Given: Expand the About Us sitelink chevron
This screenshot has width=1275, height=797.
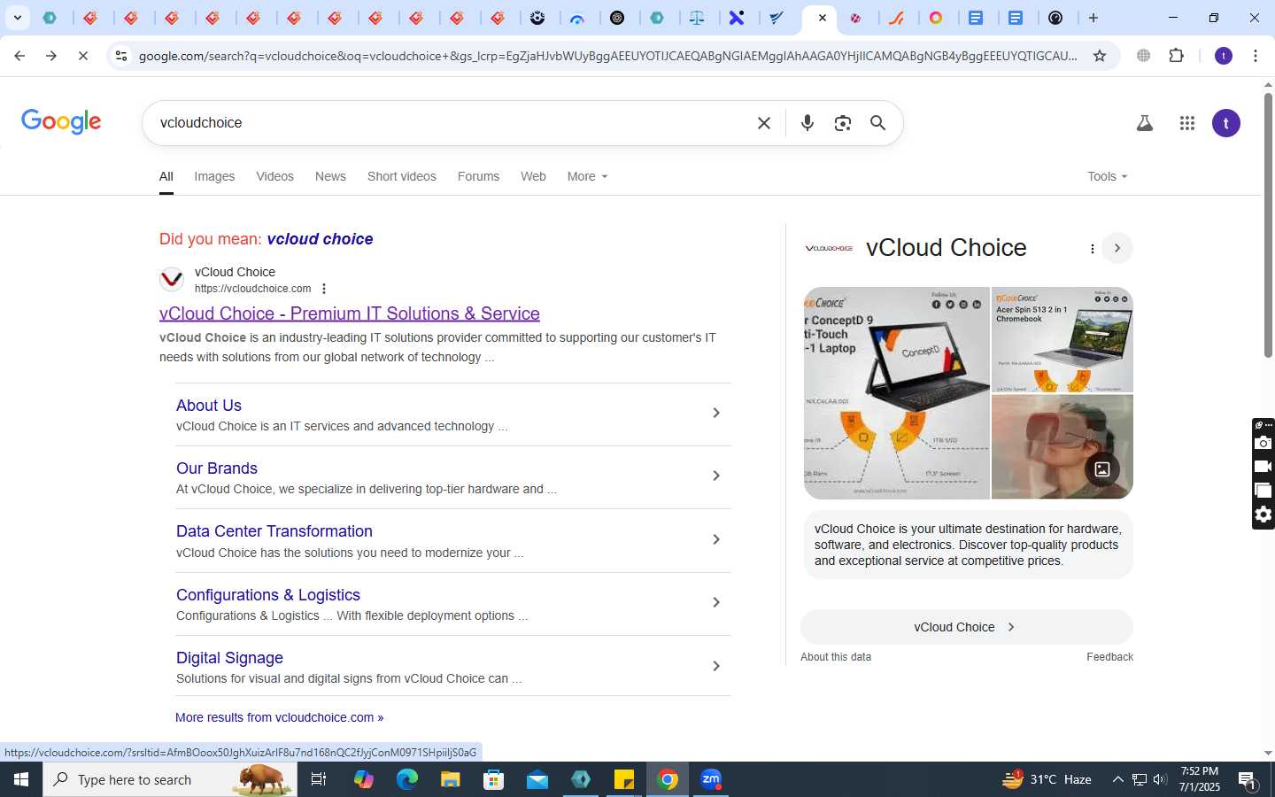Looking at the screenshot, I should 716,413.
